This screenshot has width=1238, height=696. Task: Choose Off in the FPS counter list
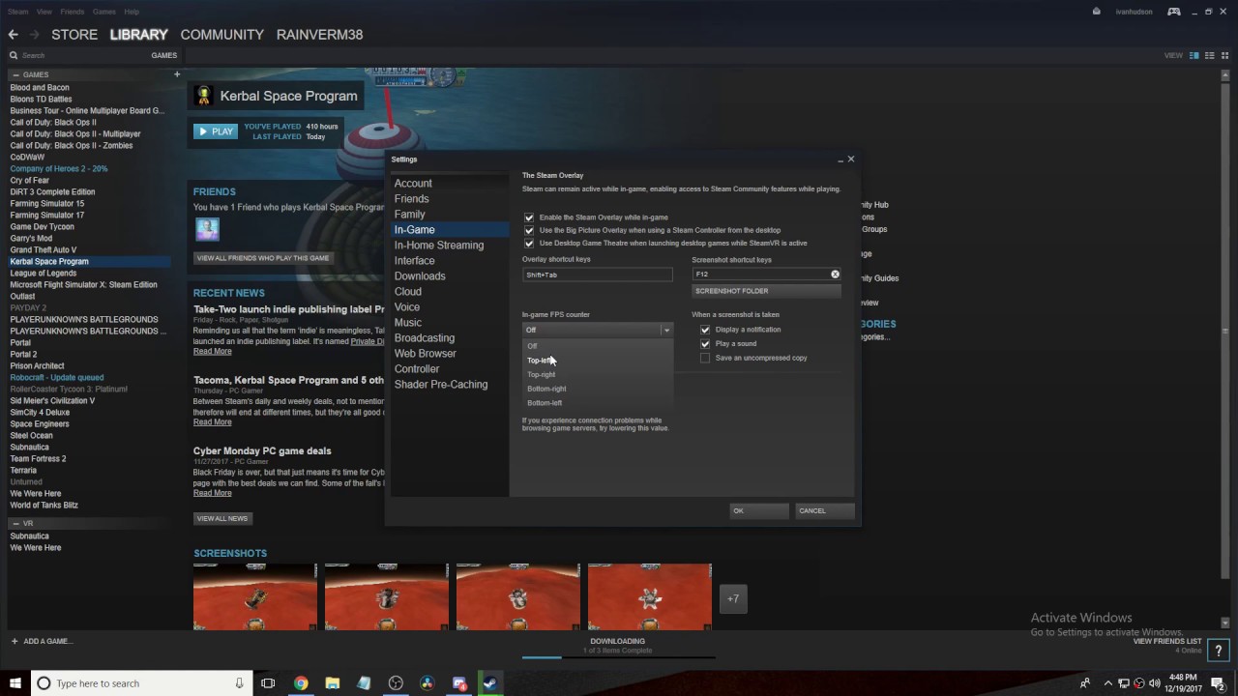(x=597, y=346)
